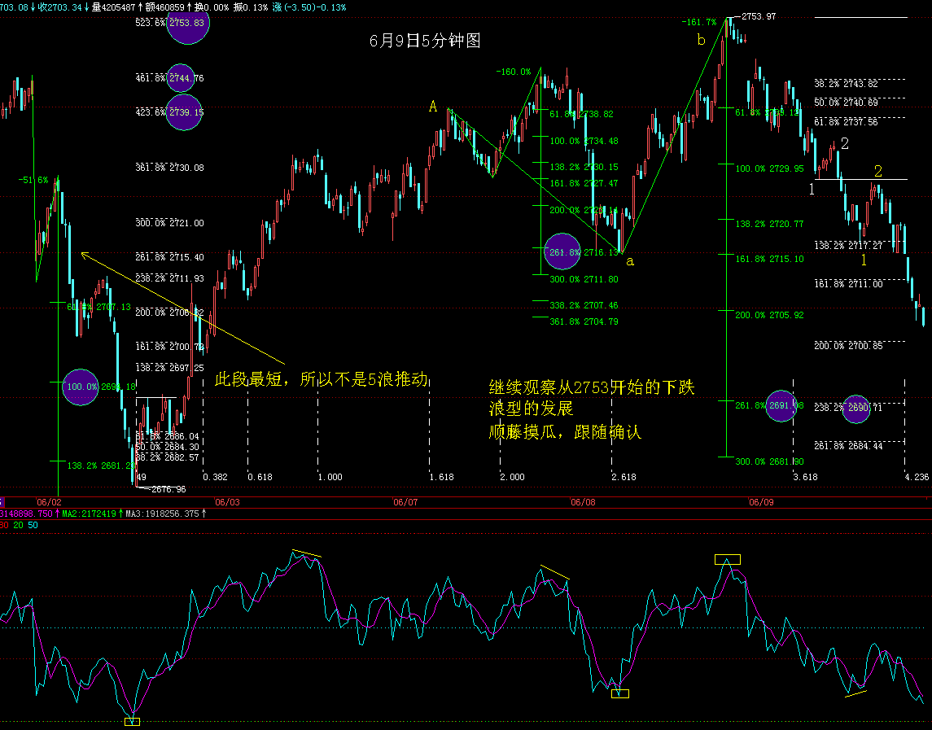
Task: Click the small purple square at the date axis's left end
Action: [x=2, y=502]
